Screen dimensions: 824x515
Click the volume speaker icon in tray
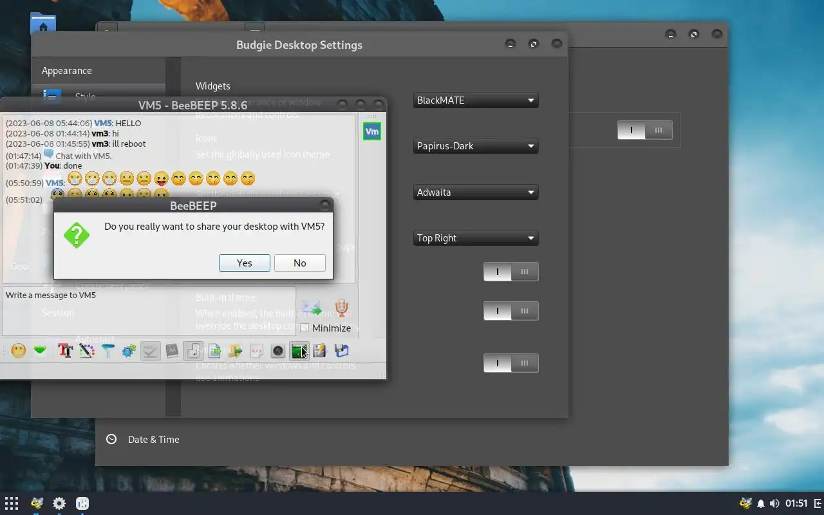point(774,503)
